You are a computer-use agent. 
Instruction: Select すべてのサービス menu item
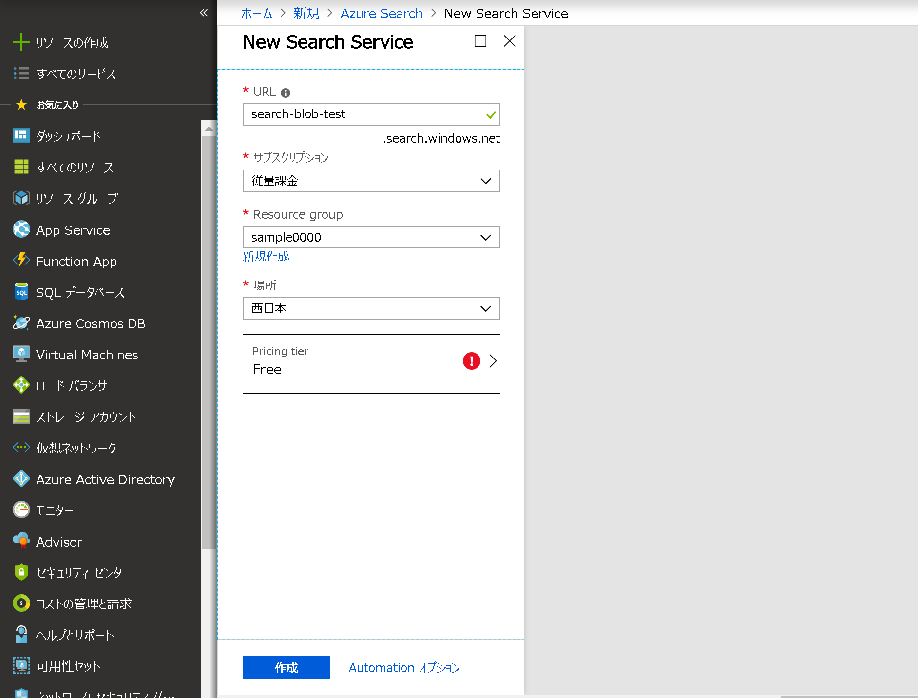tap(76, 74)
